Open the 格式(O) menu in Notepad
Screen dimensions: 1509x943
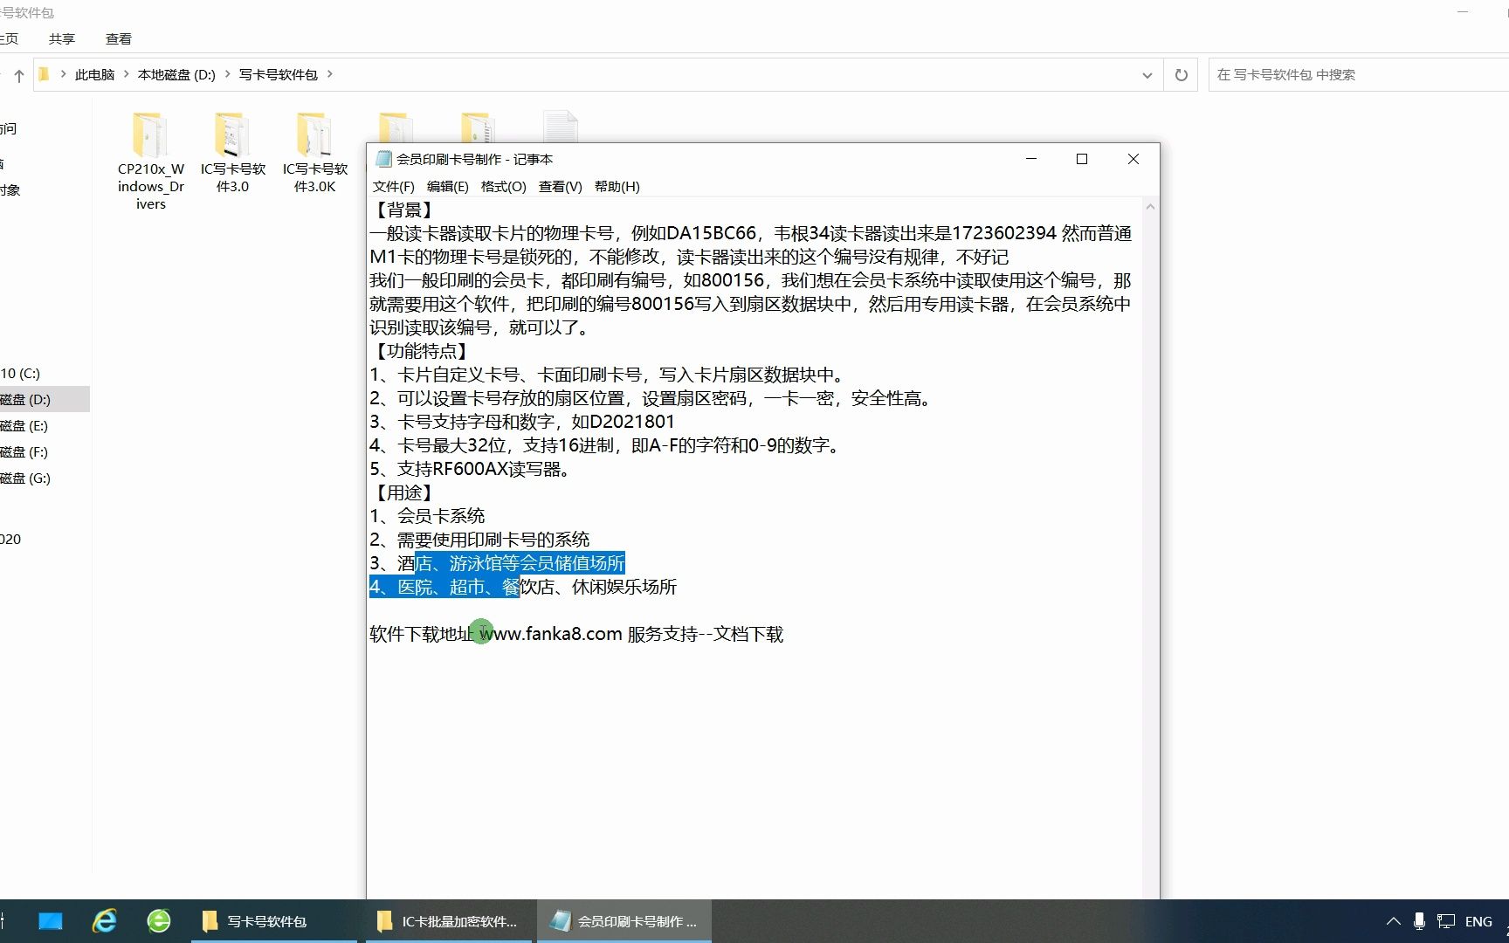[x=503, y=186]
